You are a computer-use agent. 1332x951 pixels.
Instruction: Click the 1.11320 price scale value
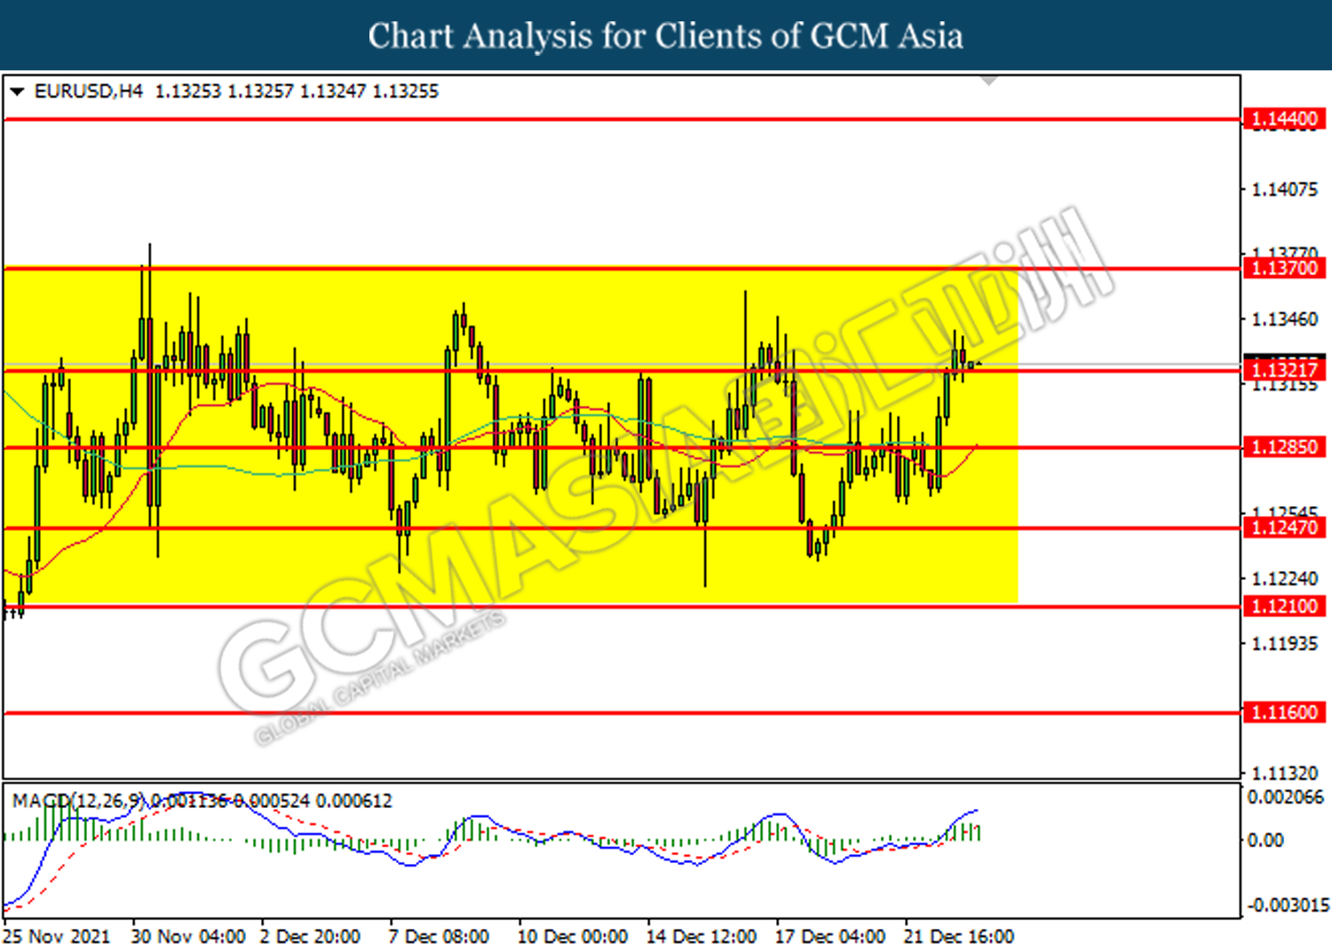point(1284,773)
